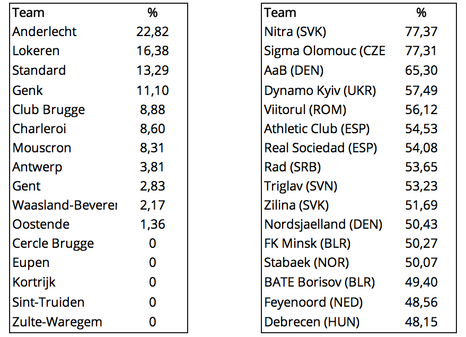Select the Mouscron team cell
The width and height of the screenshot is (466, 337).
coord(41,148)
